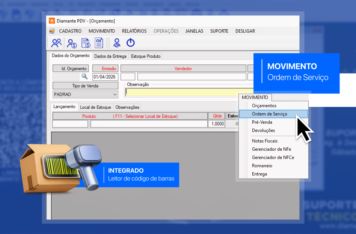356x234 pixels.
Task: Switch to the Estoque Produto tab
Action: click(146, 56)
